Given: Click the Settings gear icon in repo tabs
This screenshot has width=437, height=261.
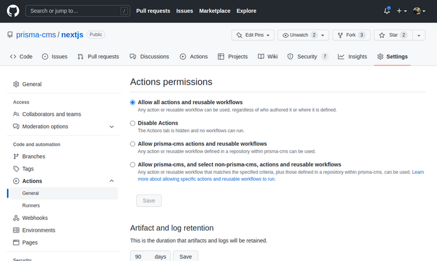Looking at the screenshot, I should click(x=380, y=57).
